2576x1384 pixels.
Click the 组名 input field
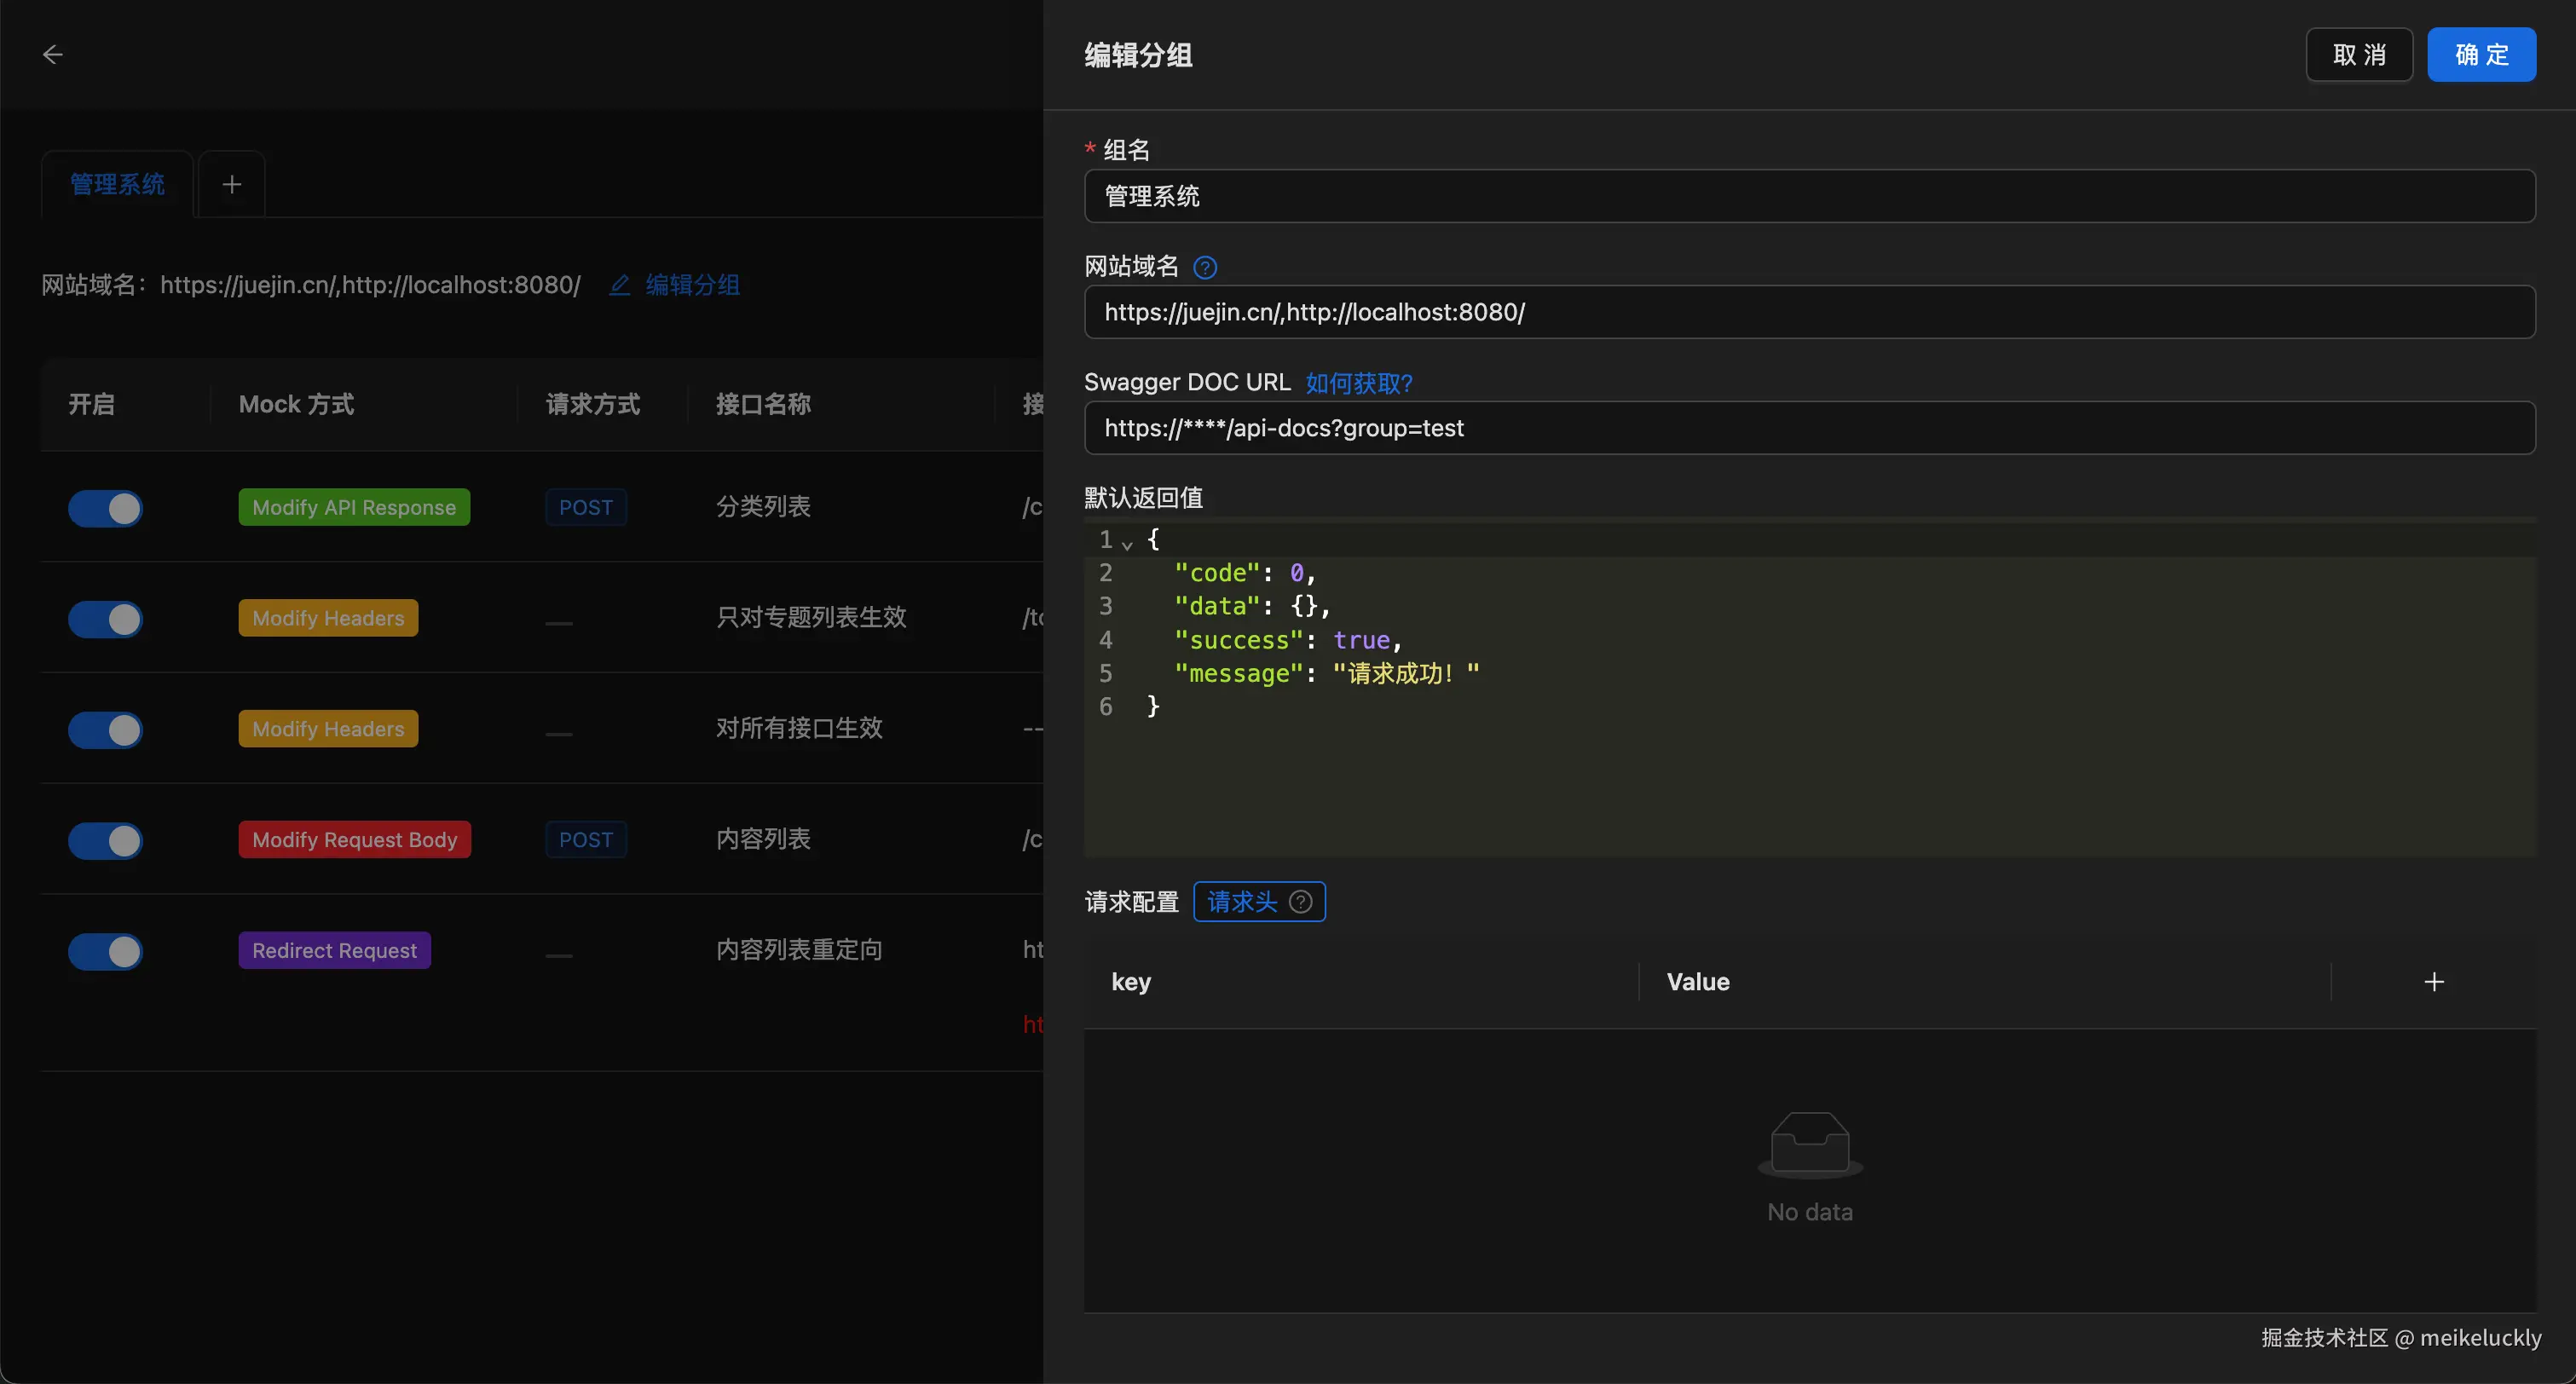click(1808, 196)
